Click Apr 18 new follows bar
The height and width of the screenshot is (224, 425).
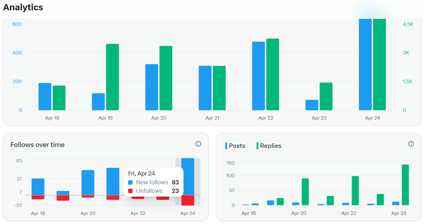click(38, 187)
